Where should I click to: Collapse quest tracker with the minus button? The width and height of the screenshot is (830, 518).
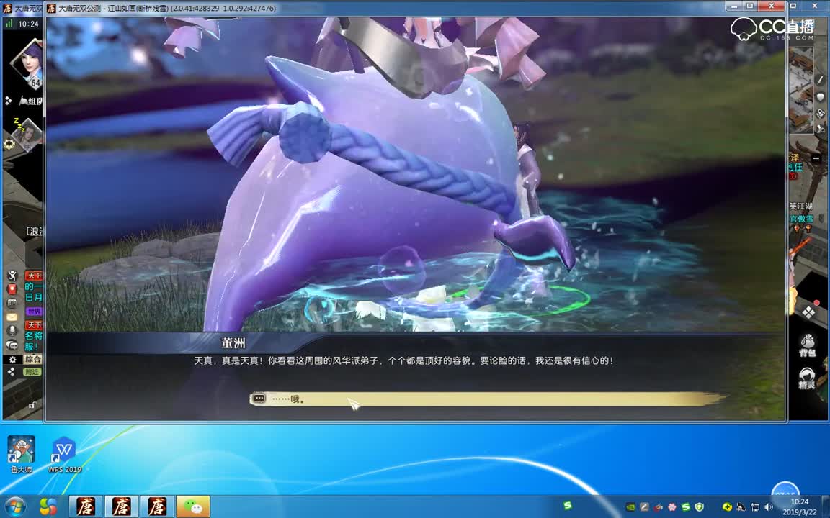pyautogui.click(x=816, y=158)
